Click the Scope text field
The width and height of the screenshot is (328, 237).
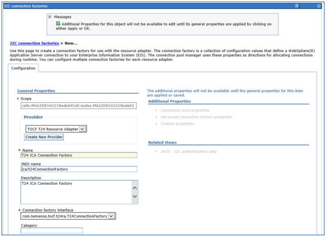78,106
